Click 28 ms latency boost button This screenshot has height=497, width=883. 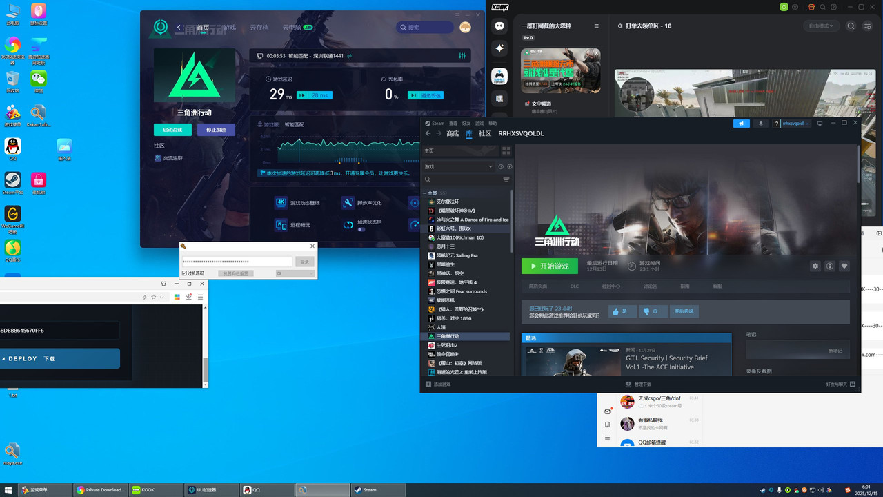point(314,95)
